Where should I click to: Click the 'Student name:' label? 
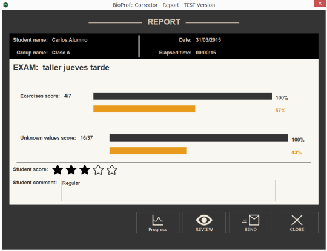tap(30, 40)
